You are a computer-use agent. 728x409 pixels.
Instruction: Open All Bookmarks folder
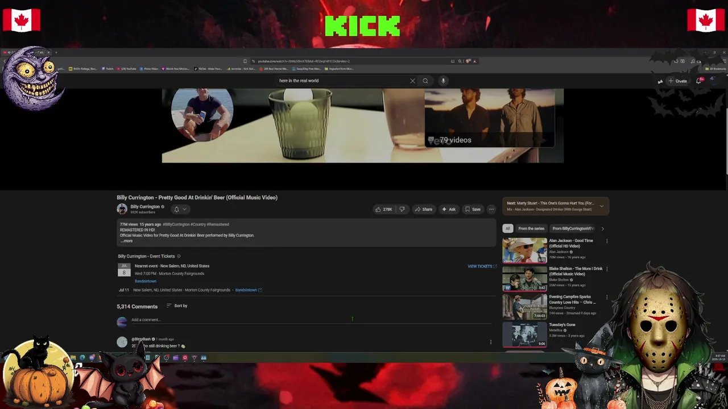(715, 69)
